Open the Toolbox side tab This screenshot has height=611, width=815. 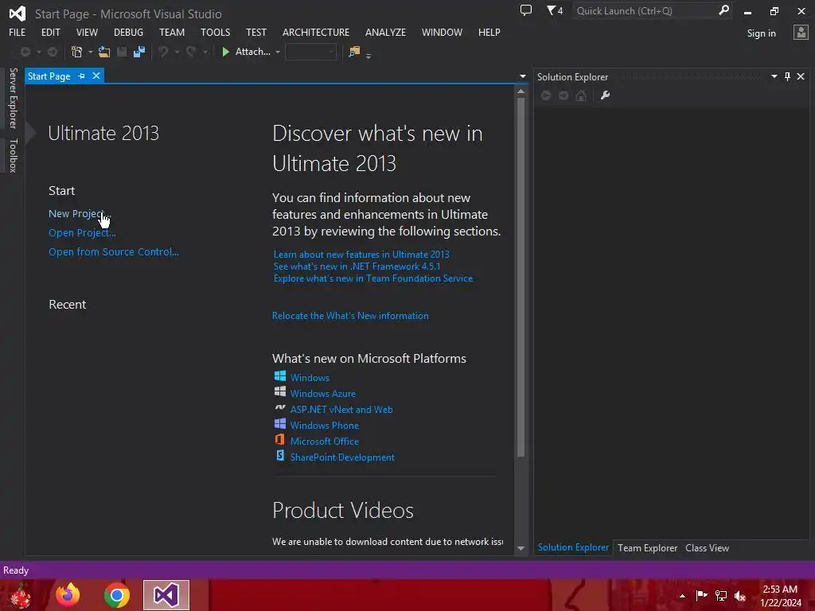(14, 155)
